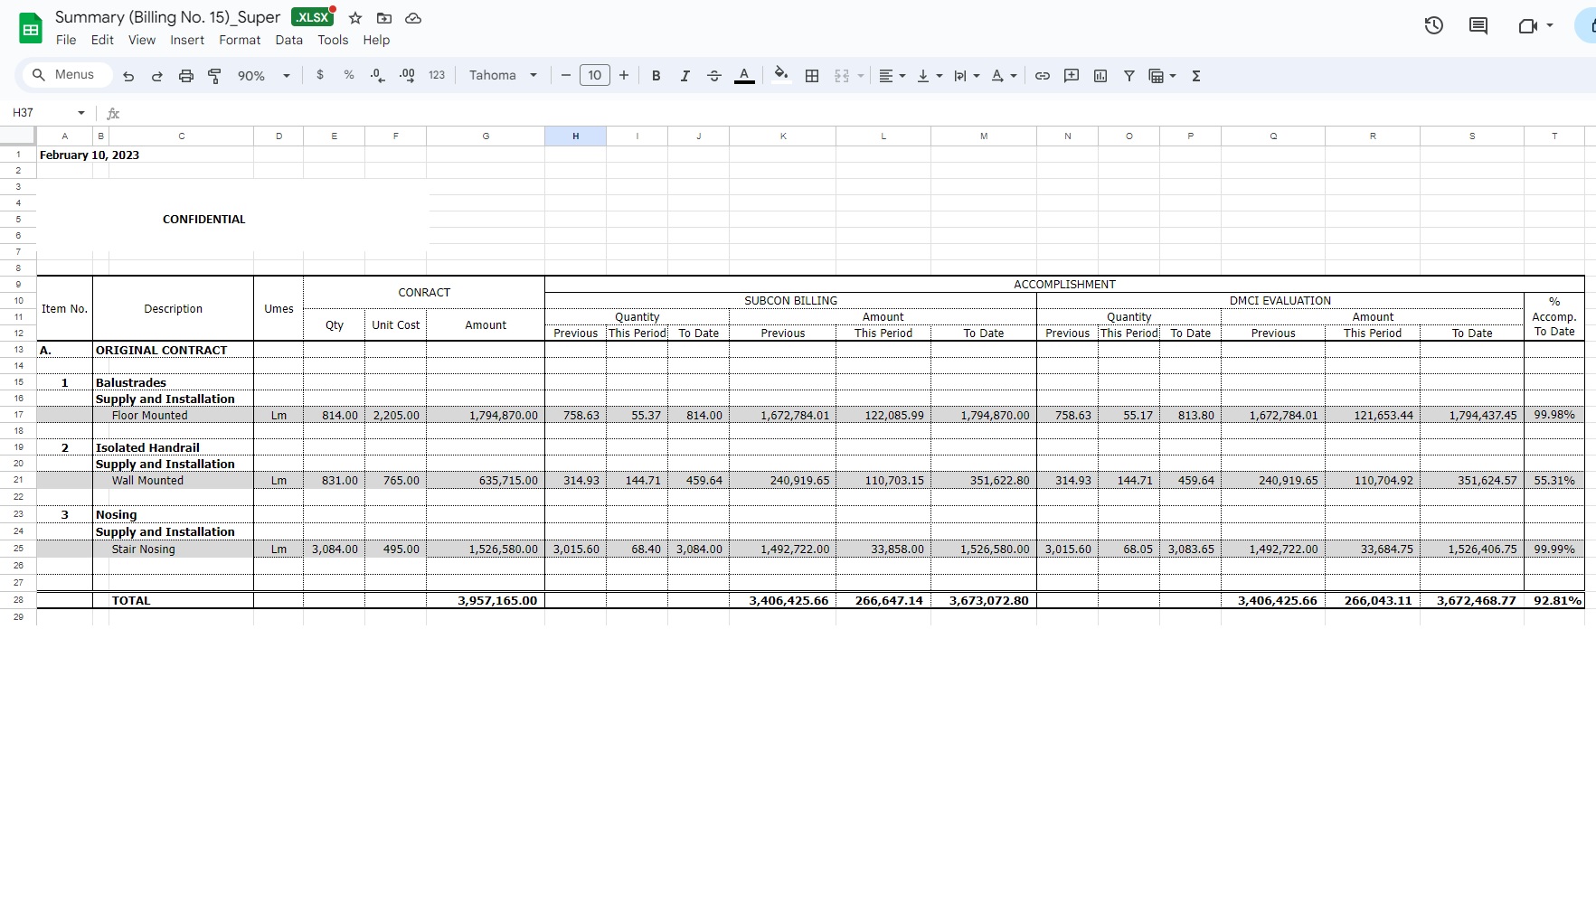Open version history clock icon
The height and width of the screenshot is (911, 1596).
(1434, 25)
